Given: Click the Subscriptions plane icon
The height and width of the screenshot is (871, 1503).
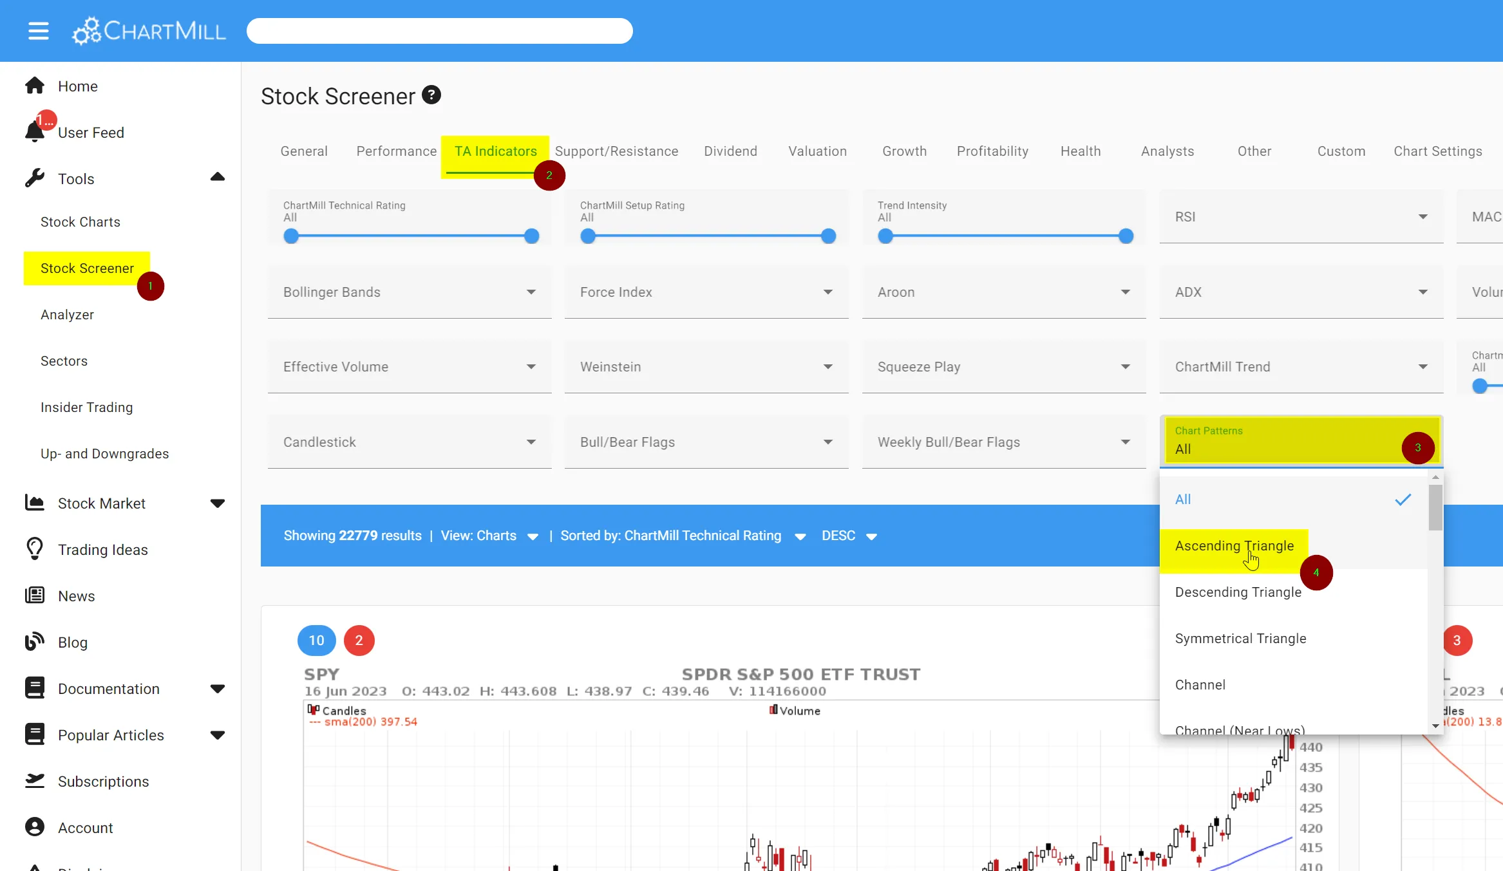Looking at the screenshot, I should (35, 781).
